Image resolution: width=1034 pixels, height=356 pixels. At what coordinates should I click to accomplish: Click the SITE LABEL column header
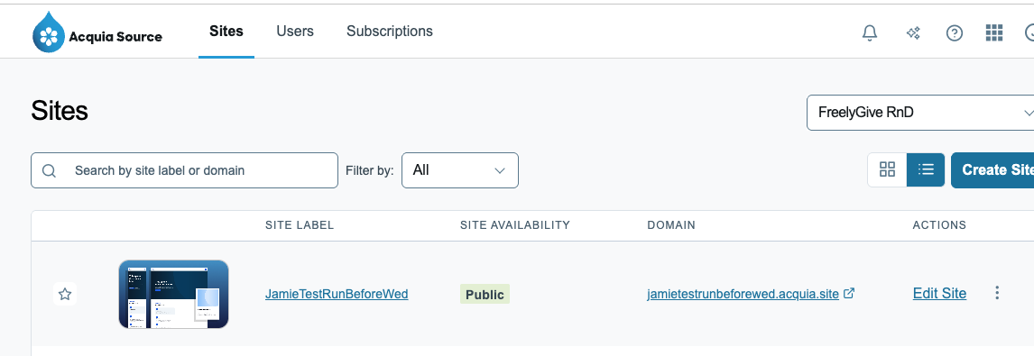[x=300, y=224]
